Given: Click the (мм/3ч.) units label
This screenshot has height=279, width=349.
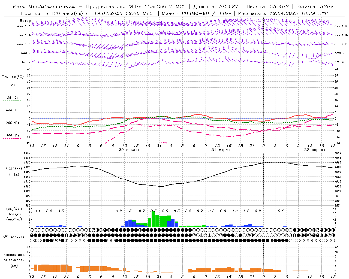Looking at the screenshot, I should 14,209.
